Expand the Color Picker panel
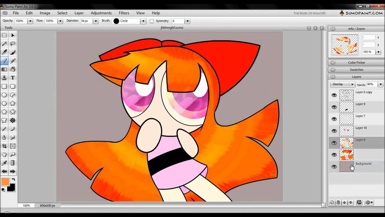385x217 pixels. (x=333, y=63)
